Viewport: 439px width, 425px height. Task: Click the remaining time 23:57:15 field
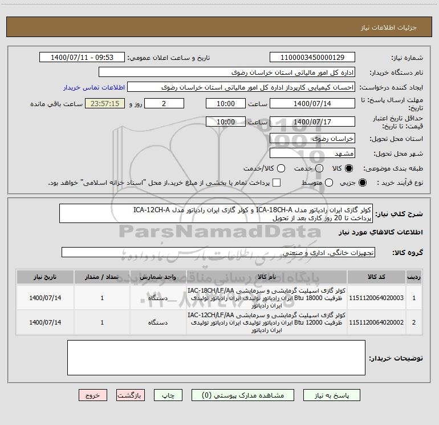coord(105,103)
